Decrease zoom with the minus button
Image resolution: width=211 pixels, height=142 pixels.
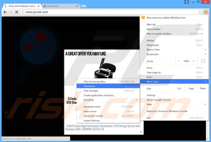(x=179, y=61)
